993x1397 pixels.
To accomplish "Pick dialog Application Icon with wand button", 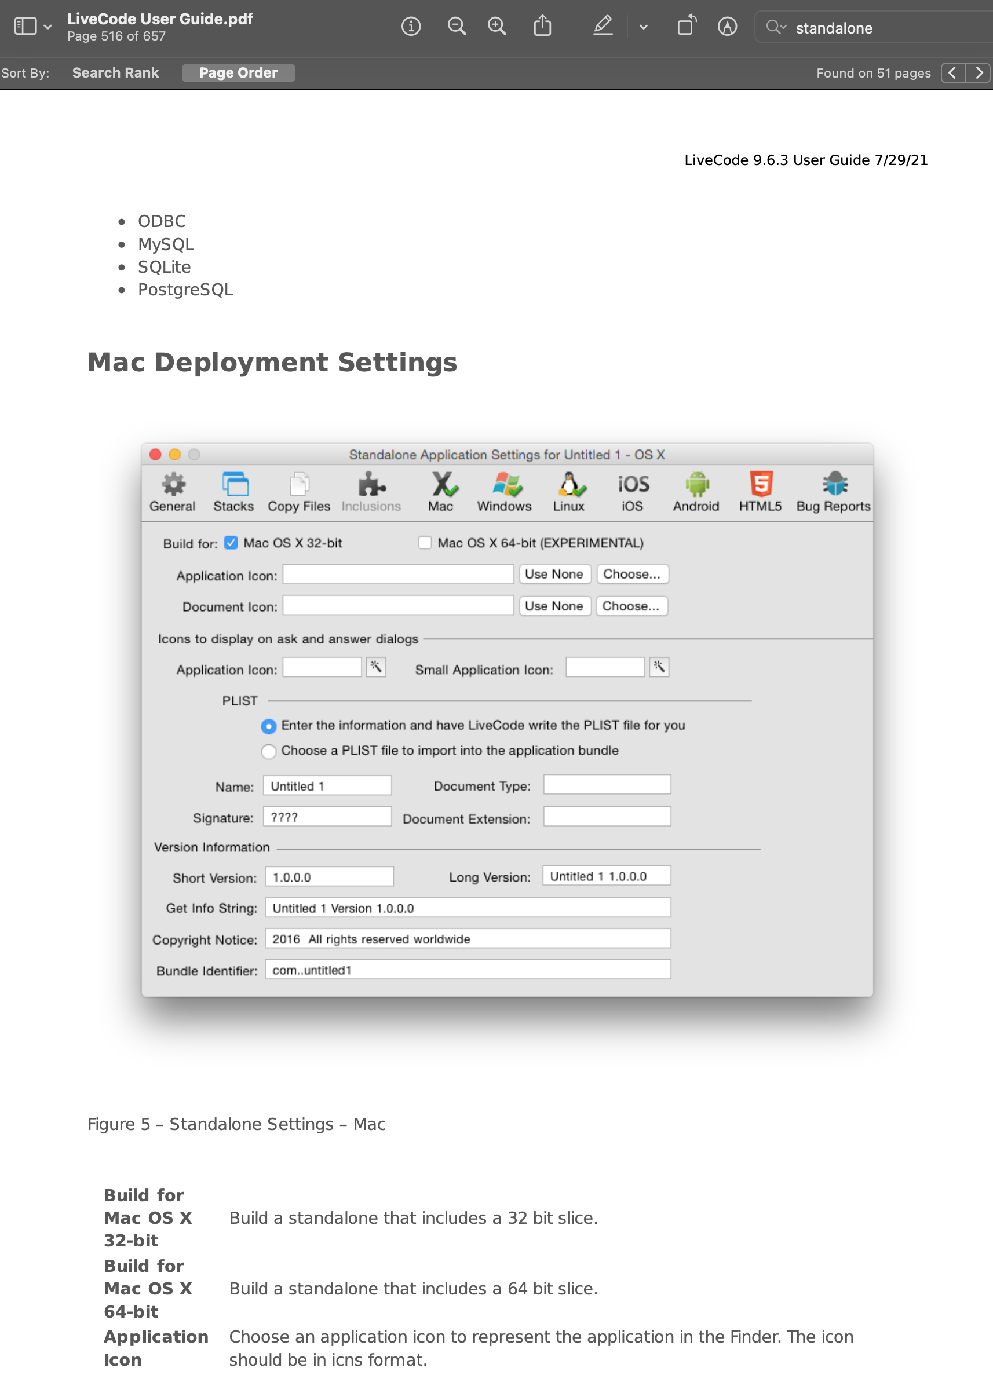I will [x=376, y=667].
